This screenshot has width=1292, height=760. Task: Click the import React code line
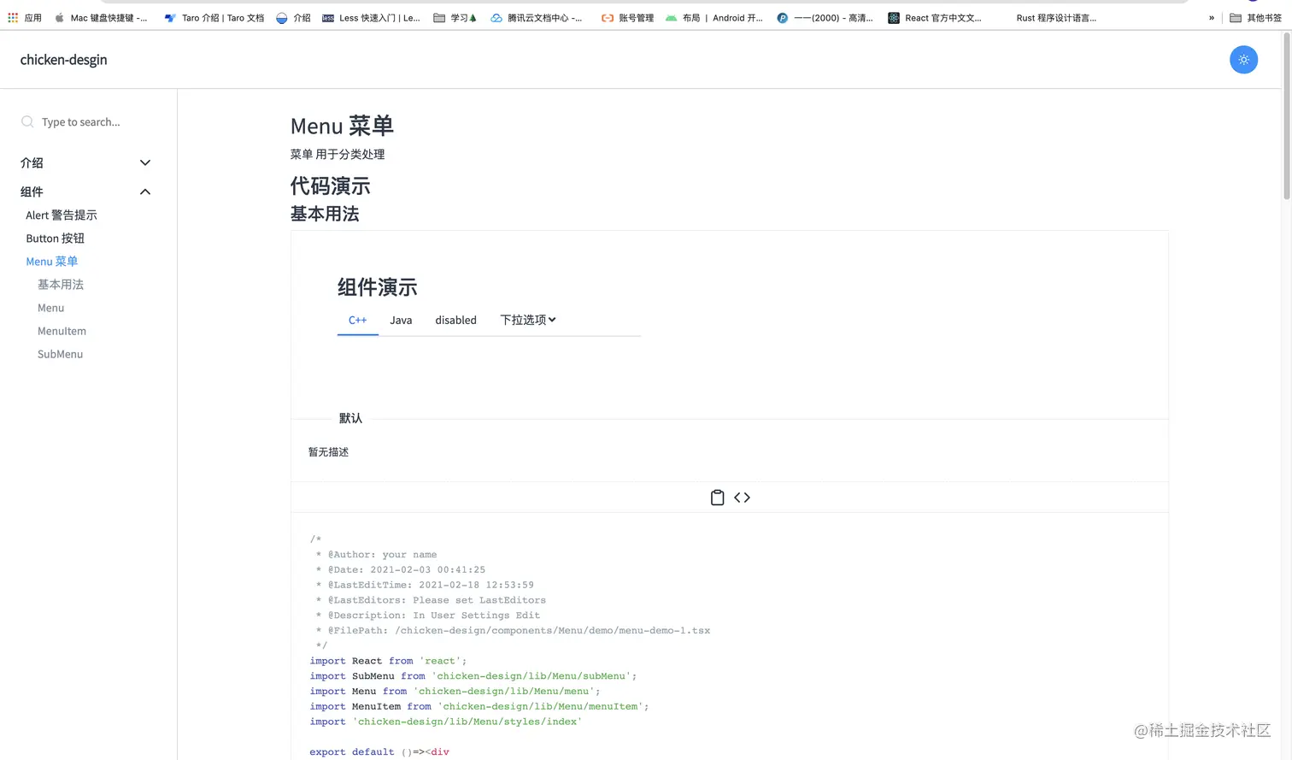(x=388, y=661)
